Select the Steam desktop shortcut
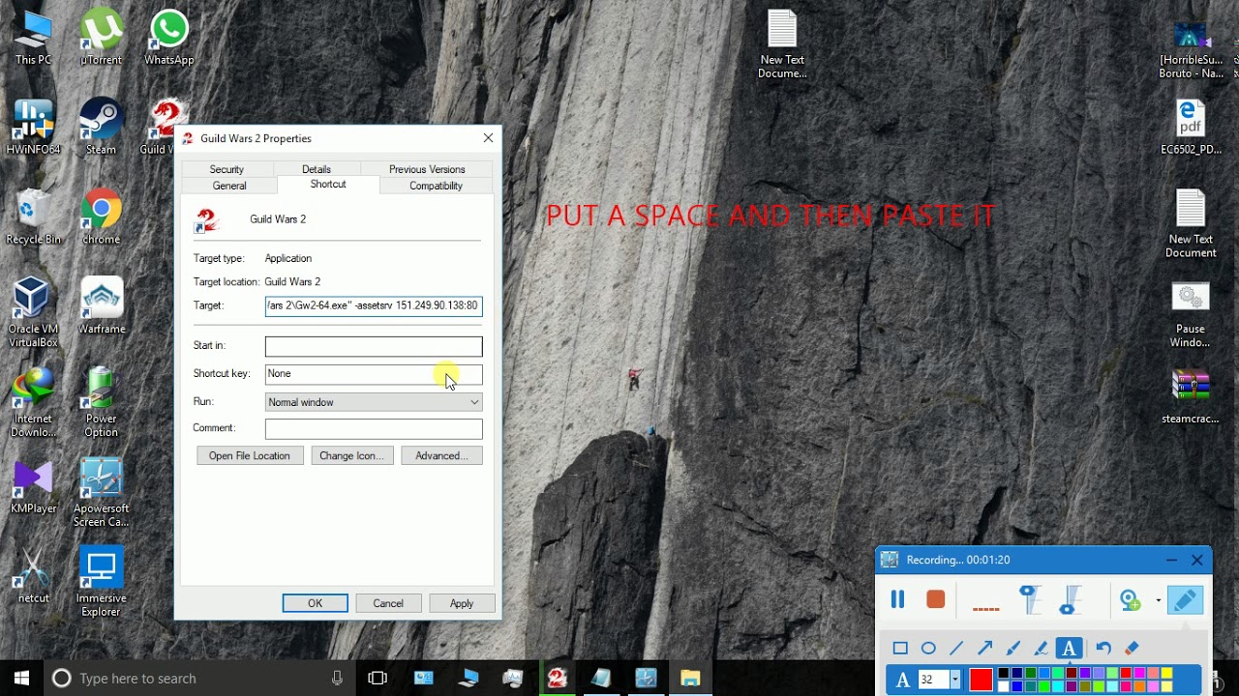The height and width of the screenshot is (696, 1239). [101, 128]
